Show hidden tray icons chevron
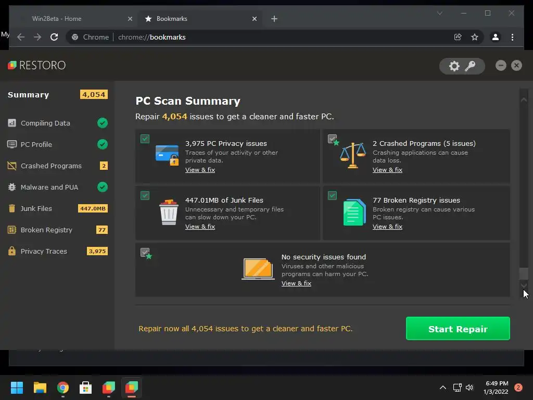 443,387
